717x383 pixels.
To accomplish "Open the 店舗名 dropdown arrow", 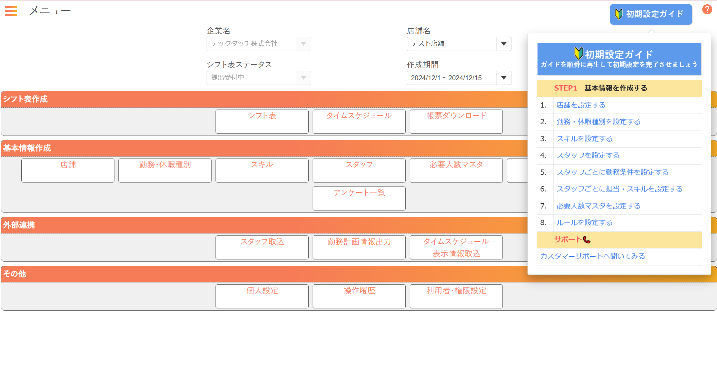I will pyautogui.click(x=503, y=44).
